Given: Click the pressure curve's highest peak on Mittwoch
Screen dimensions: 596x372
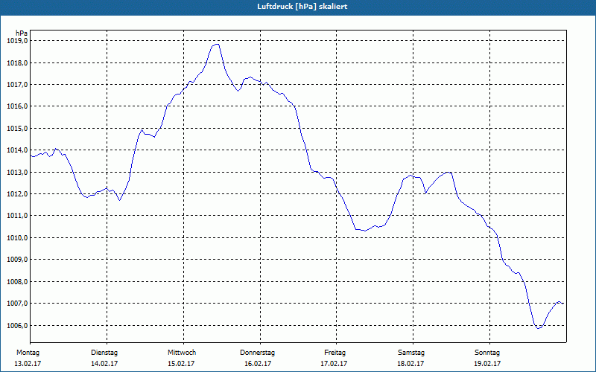Looking at the screenshot, I should click(x=216, y=45).
